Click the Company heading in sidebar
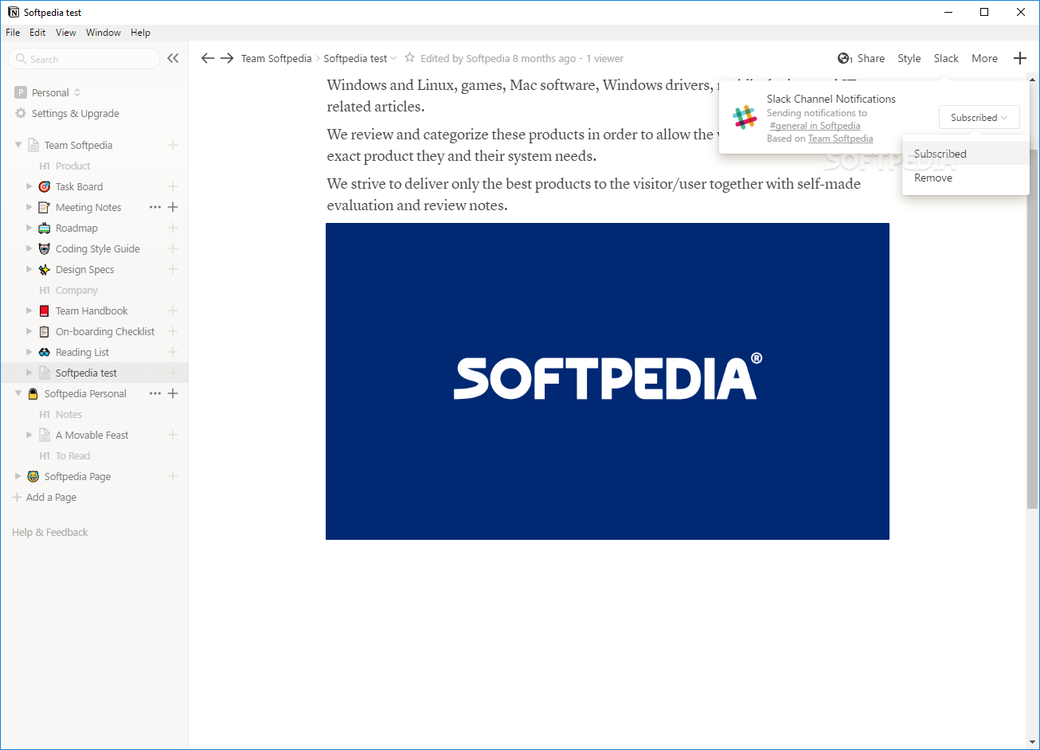Image resolution: width=1040 pixels, height=750 pixels. pos(77,290)
